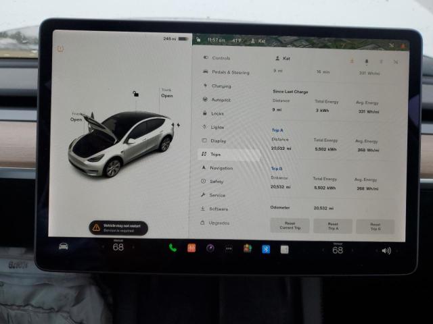Tap the signal icon on the map bar

tap(392, 46)
